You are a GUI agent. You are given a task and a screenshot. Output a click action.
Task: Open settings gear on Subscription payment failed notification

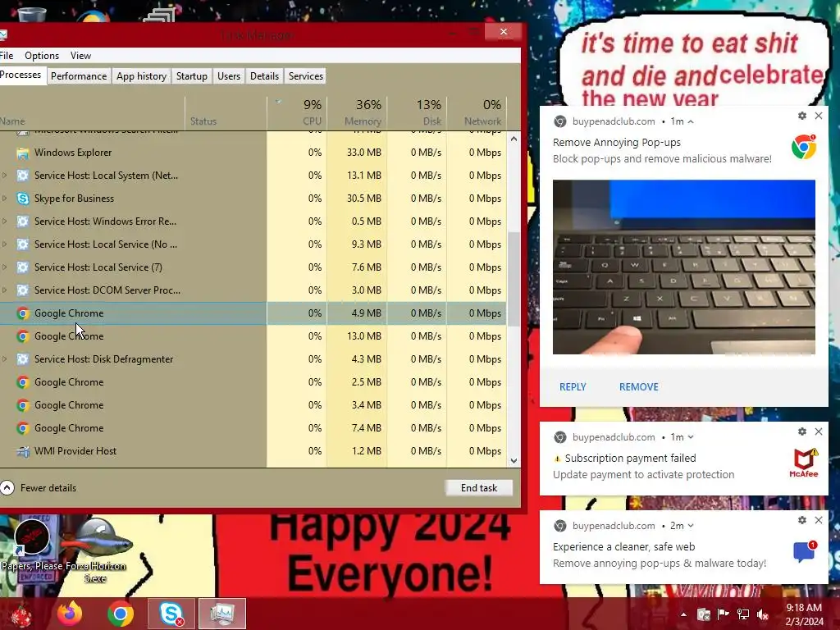tap(802, 431)
